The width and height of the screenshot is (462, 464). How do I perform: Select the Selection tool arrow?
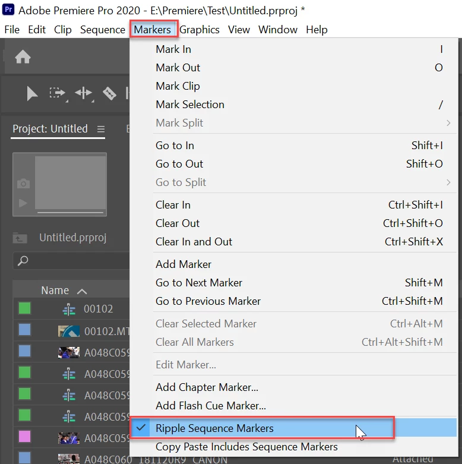pyautogui.click(x=31, y=94)
